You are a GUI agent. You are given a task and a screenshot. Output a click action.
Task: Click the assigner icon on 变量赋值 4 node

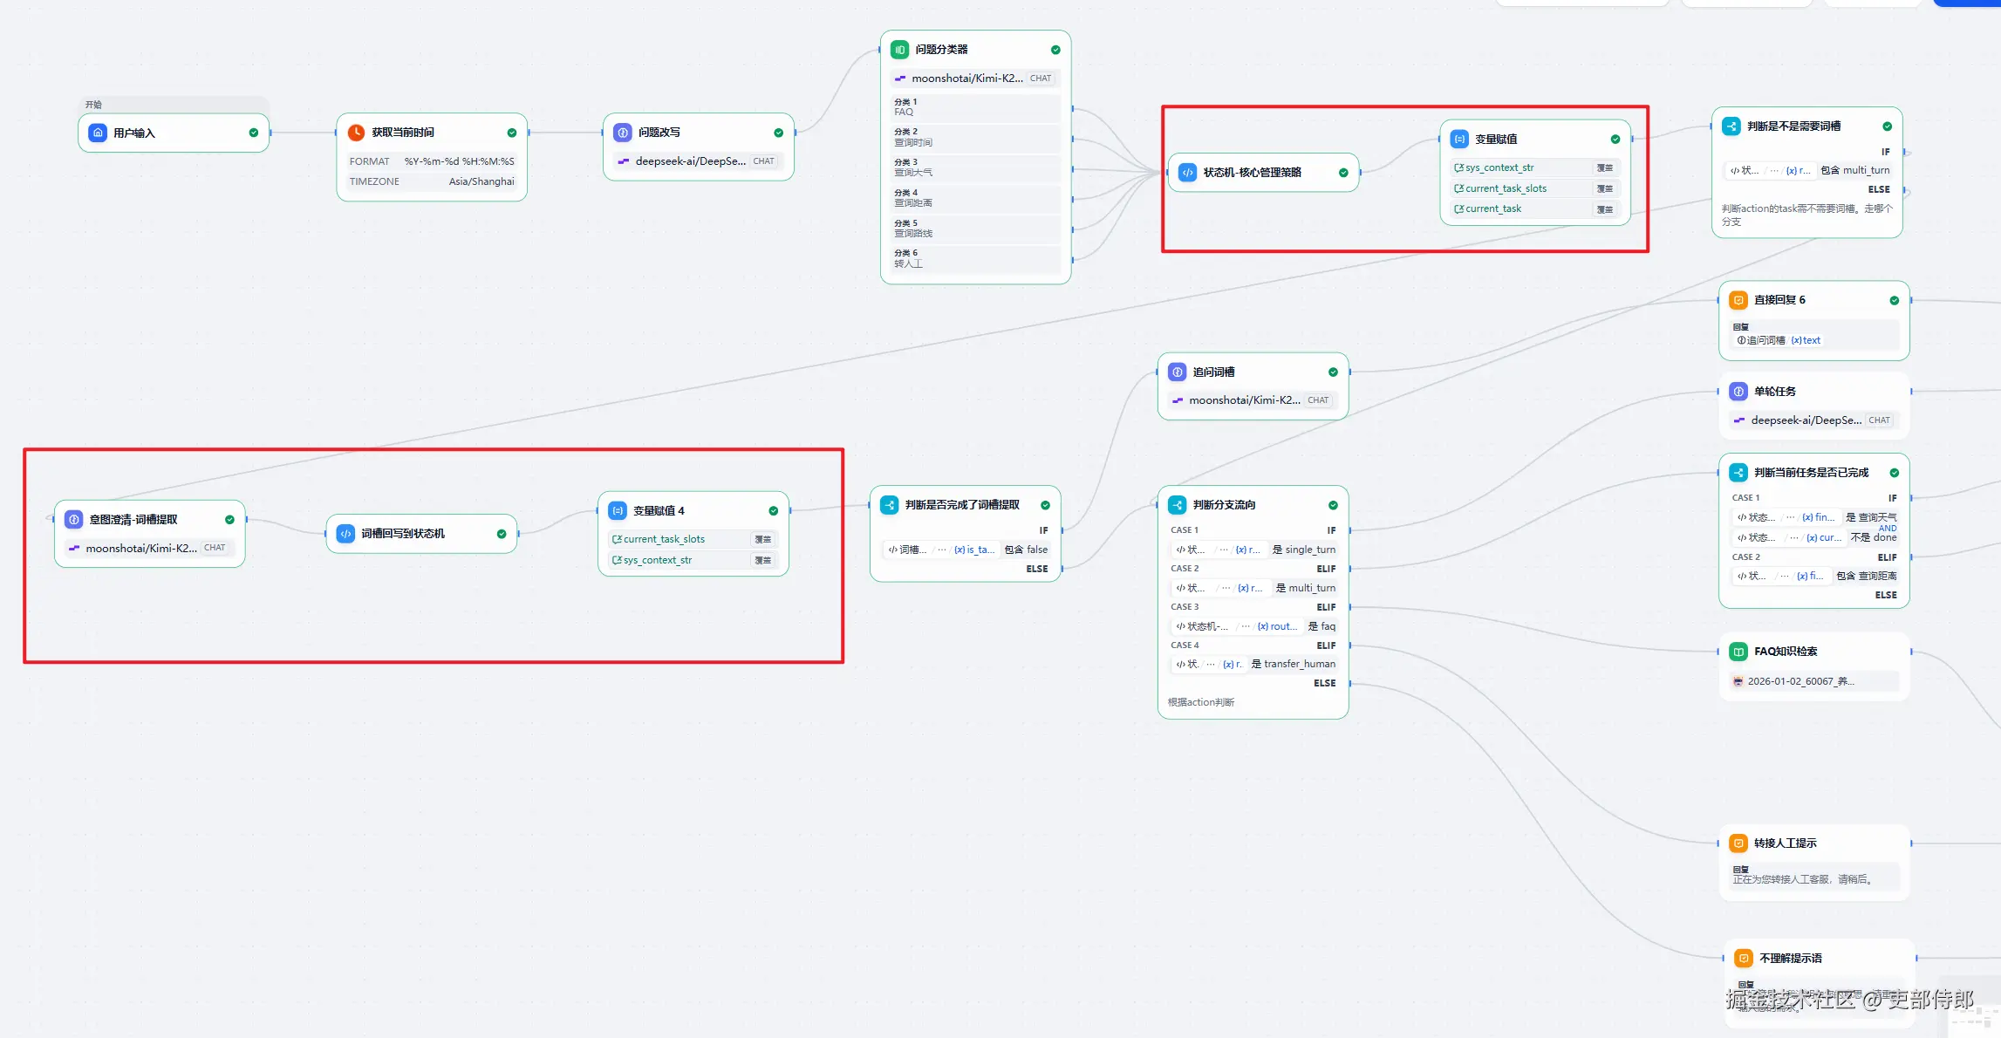[x=618, y=511]
